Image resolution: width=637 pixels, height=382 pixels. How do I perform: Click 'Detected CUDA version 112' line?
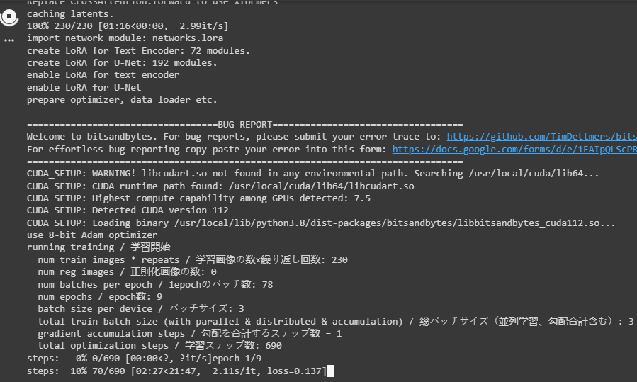pyautogui.click(x=128, y=210)
